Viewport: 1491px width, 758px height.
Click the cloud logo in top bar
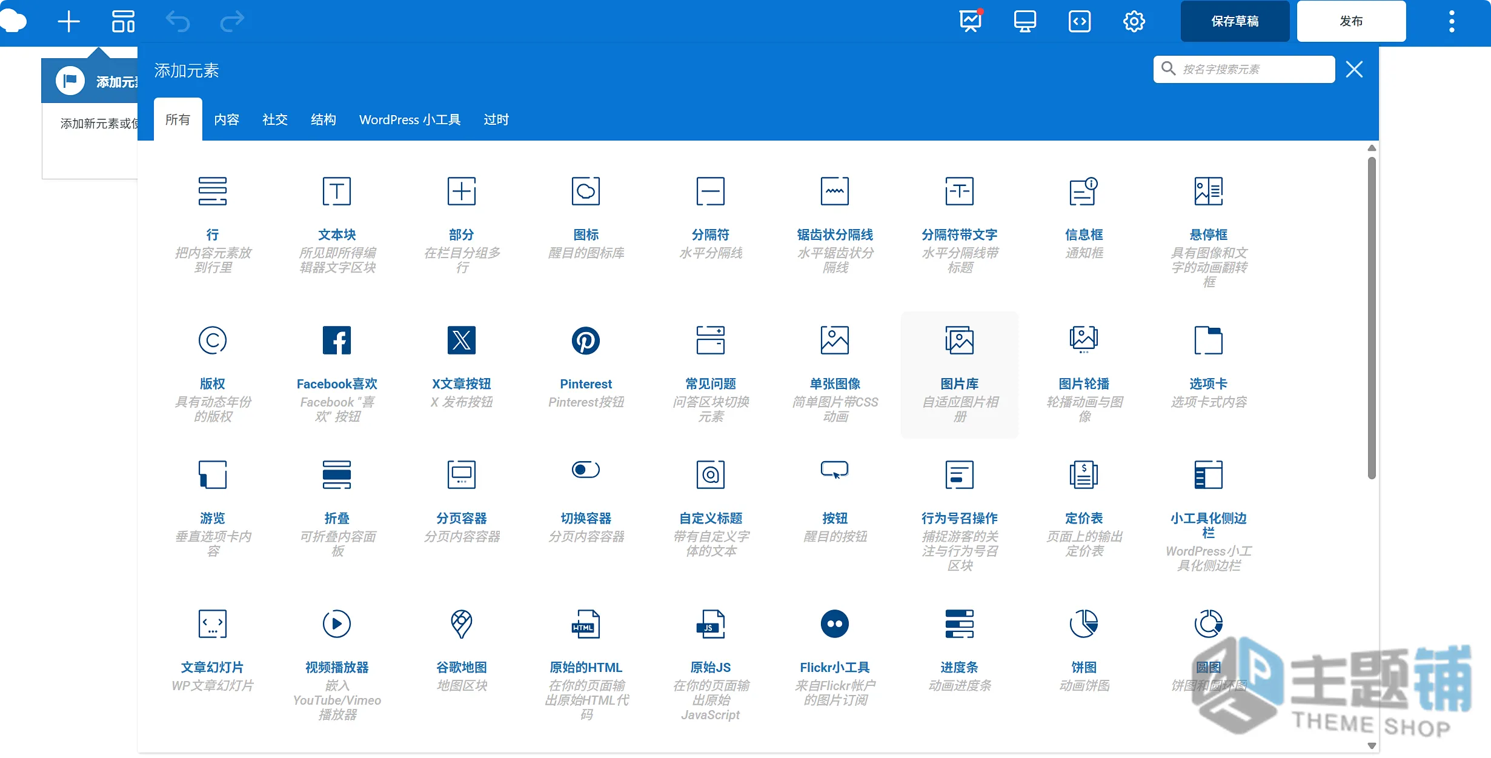(13, 21)
